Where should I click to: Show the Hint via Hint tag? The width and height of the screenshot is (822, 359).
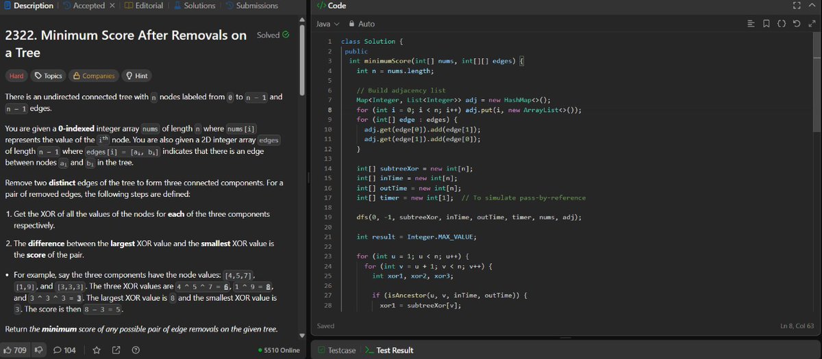pos(137,76)
